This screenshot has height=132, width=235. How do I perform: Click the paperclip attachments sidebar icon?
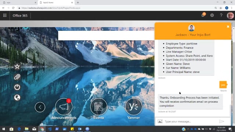(x=17, y=77)
